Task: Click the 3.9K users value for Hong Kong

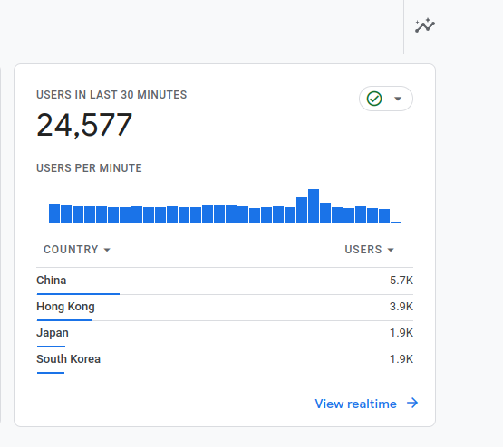Action: click(x=401, y=307)
